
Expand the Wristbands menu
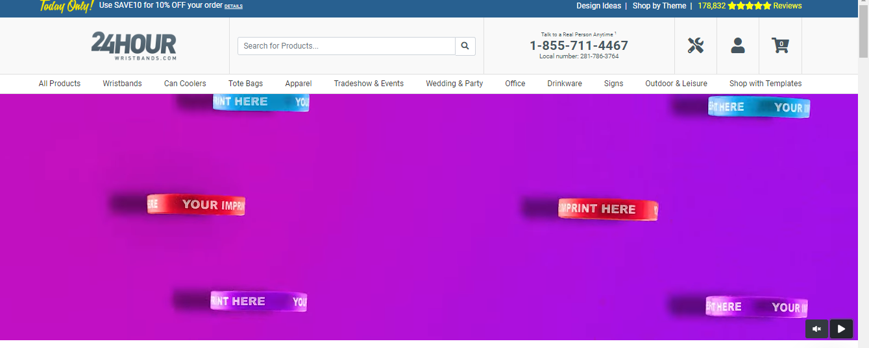point(122,84)
